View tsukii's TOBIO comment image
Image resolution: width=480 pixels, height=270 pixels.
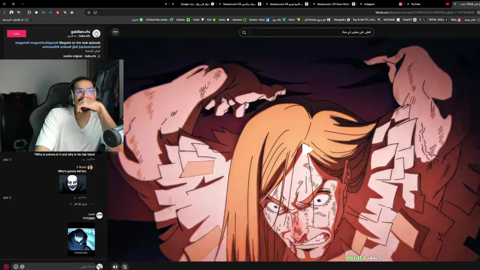point(81,239)
